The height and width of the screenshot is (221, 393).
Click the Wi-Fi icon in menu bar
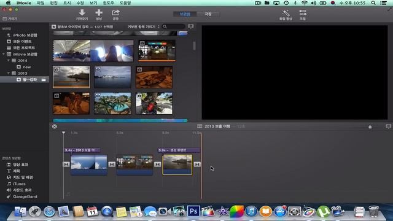[x=305, y=3]
